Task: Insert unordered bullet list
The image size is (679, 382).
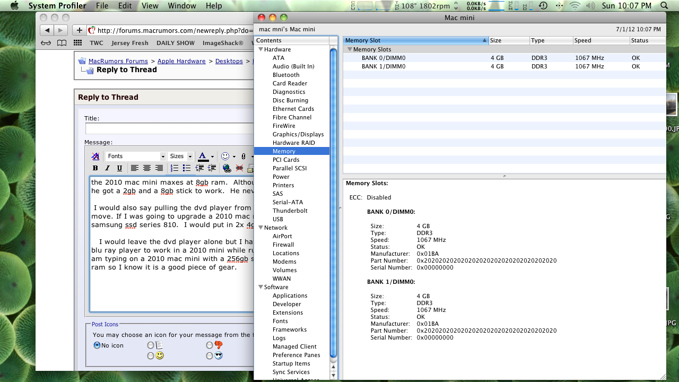Action: [187, 168]
